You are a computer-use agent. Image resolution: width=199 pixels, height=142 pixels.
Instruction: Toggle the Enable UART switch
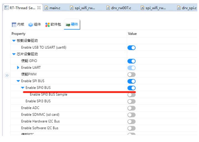point(131,68)
